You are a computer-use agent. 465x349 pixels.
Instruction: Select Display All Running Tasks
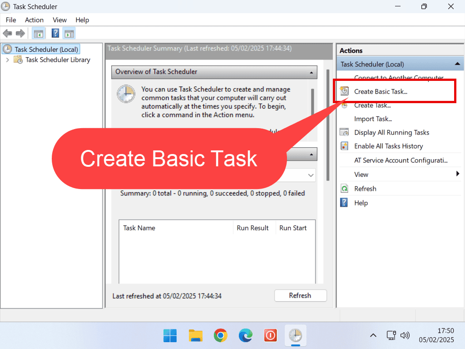point(391,132)
